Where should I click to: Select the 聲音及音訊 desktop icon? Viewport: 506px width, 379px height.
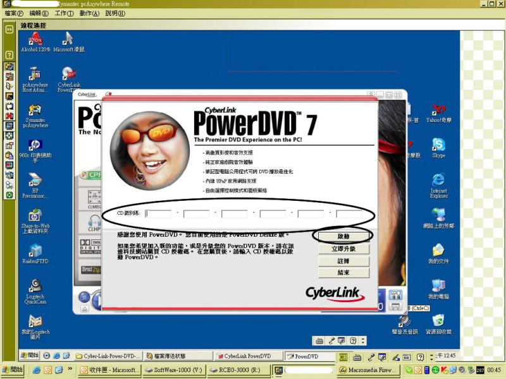pyautogui.click(x=405, y=325)
